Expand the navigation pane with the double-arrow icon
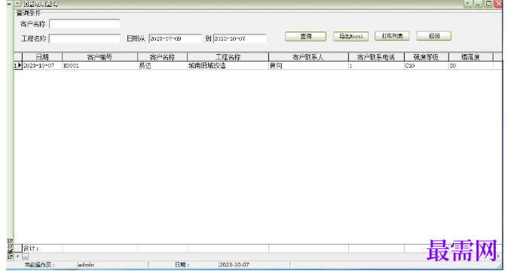The image size is (511, 274). point(9,4)
